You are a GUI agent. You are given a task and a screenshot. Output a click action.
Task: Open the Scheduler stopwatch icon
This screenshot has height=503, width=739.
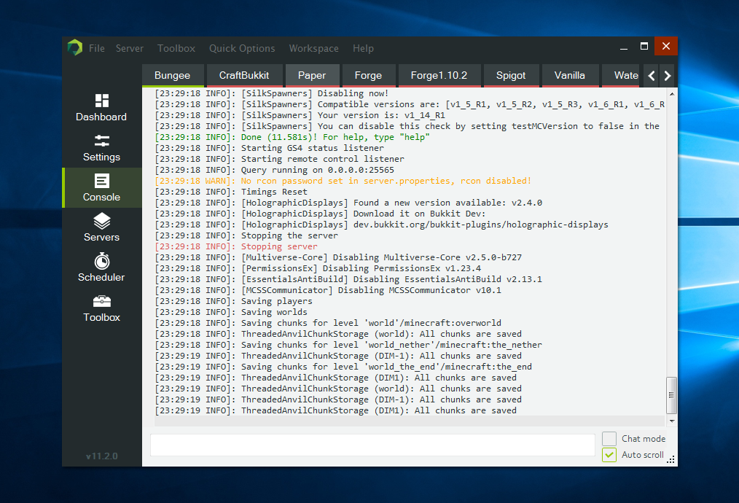(102, 261)
